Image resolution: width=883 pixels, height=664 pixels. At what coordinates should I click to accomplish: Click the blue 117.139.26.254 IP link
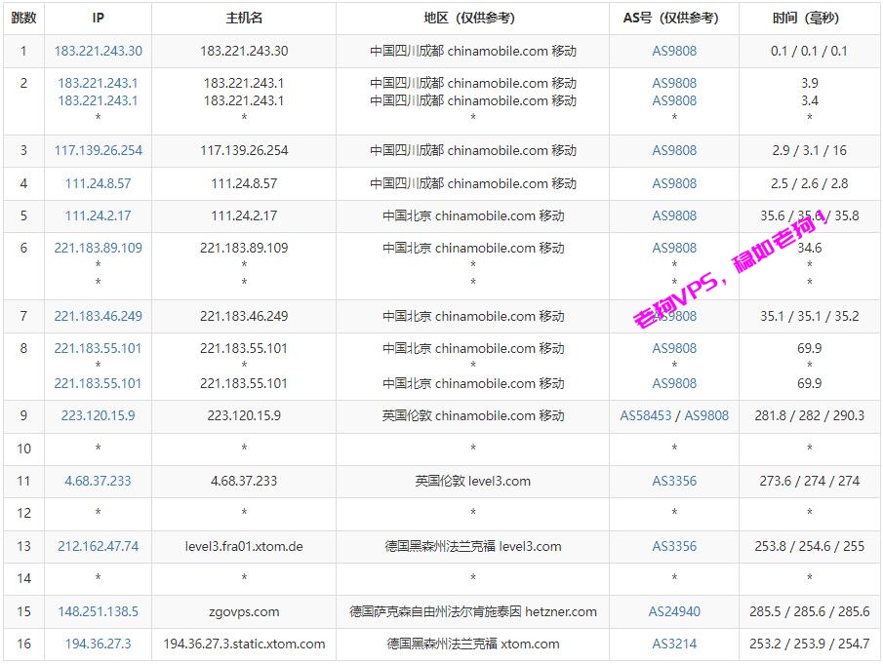point(98,150)
